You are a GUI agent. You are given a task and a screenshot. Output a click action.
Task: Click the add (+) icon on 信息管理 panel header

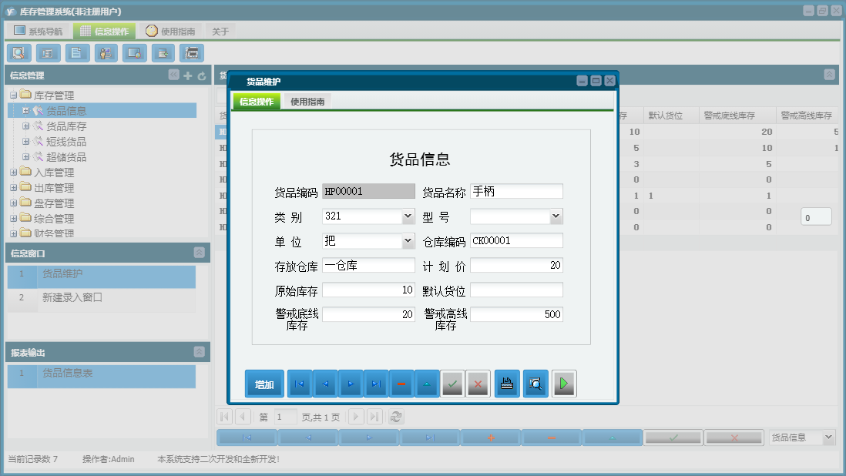(x=188, y=75)
